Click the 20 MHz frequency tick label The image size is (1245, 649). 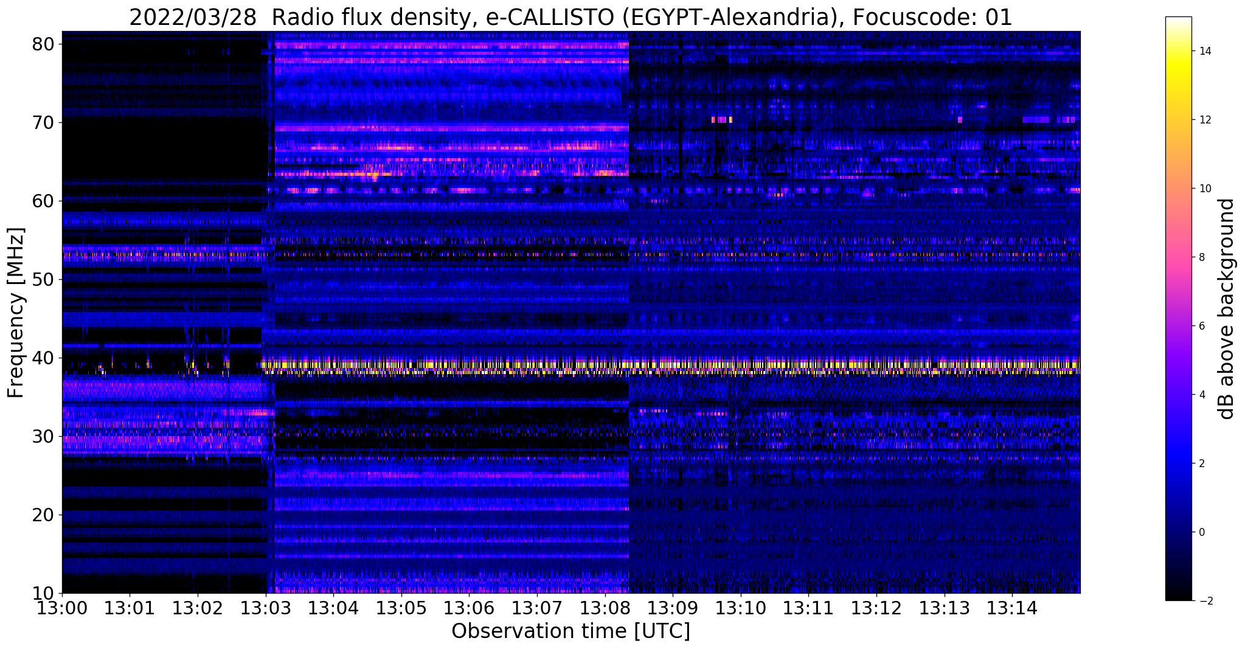tap(44, 515)
